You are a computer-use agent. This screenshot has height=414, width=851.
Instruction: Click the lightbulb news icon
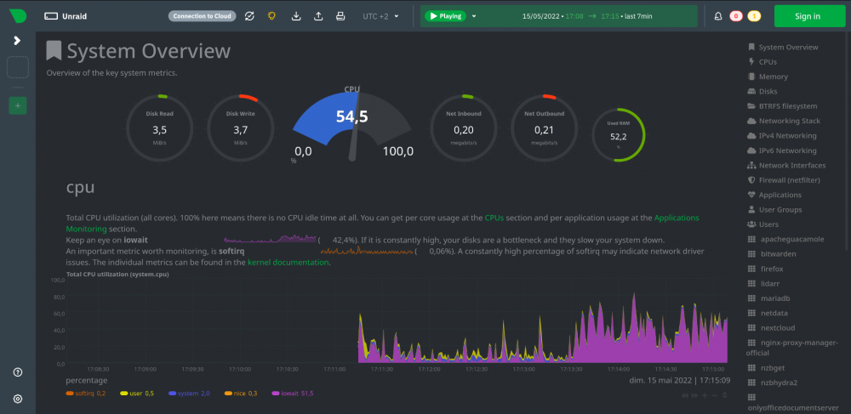tap(272, 16)
